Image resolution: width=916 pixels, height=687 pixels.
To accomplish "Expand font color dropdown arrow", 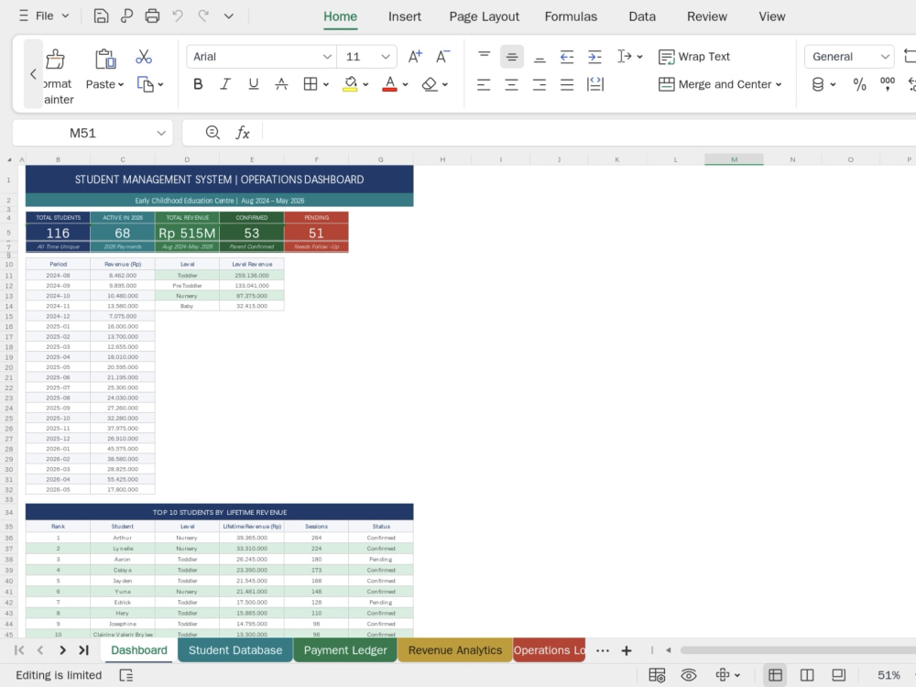I will coord(406,84).
